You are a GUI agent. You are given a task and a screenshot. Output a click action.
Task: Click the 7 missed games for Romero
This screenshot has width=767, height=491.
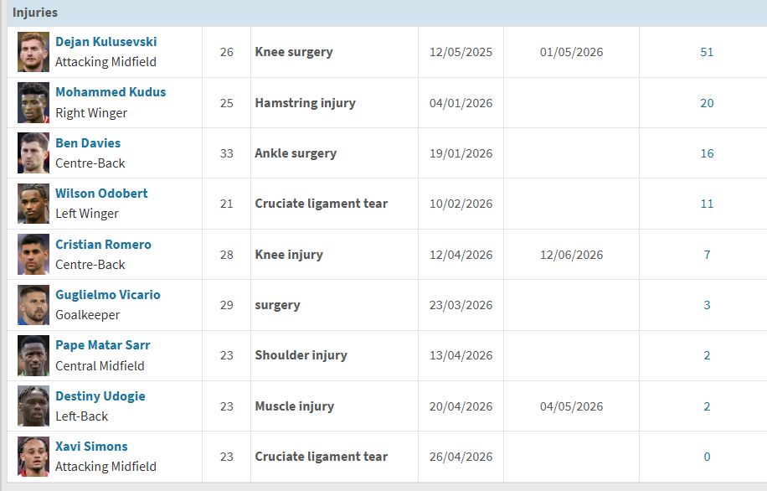(x=706, y=254)
